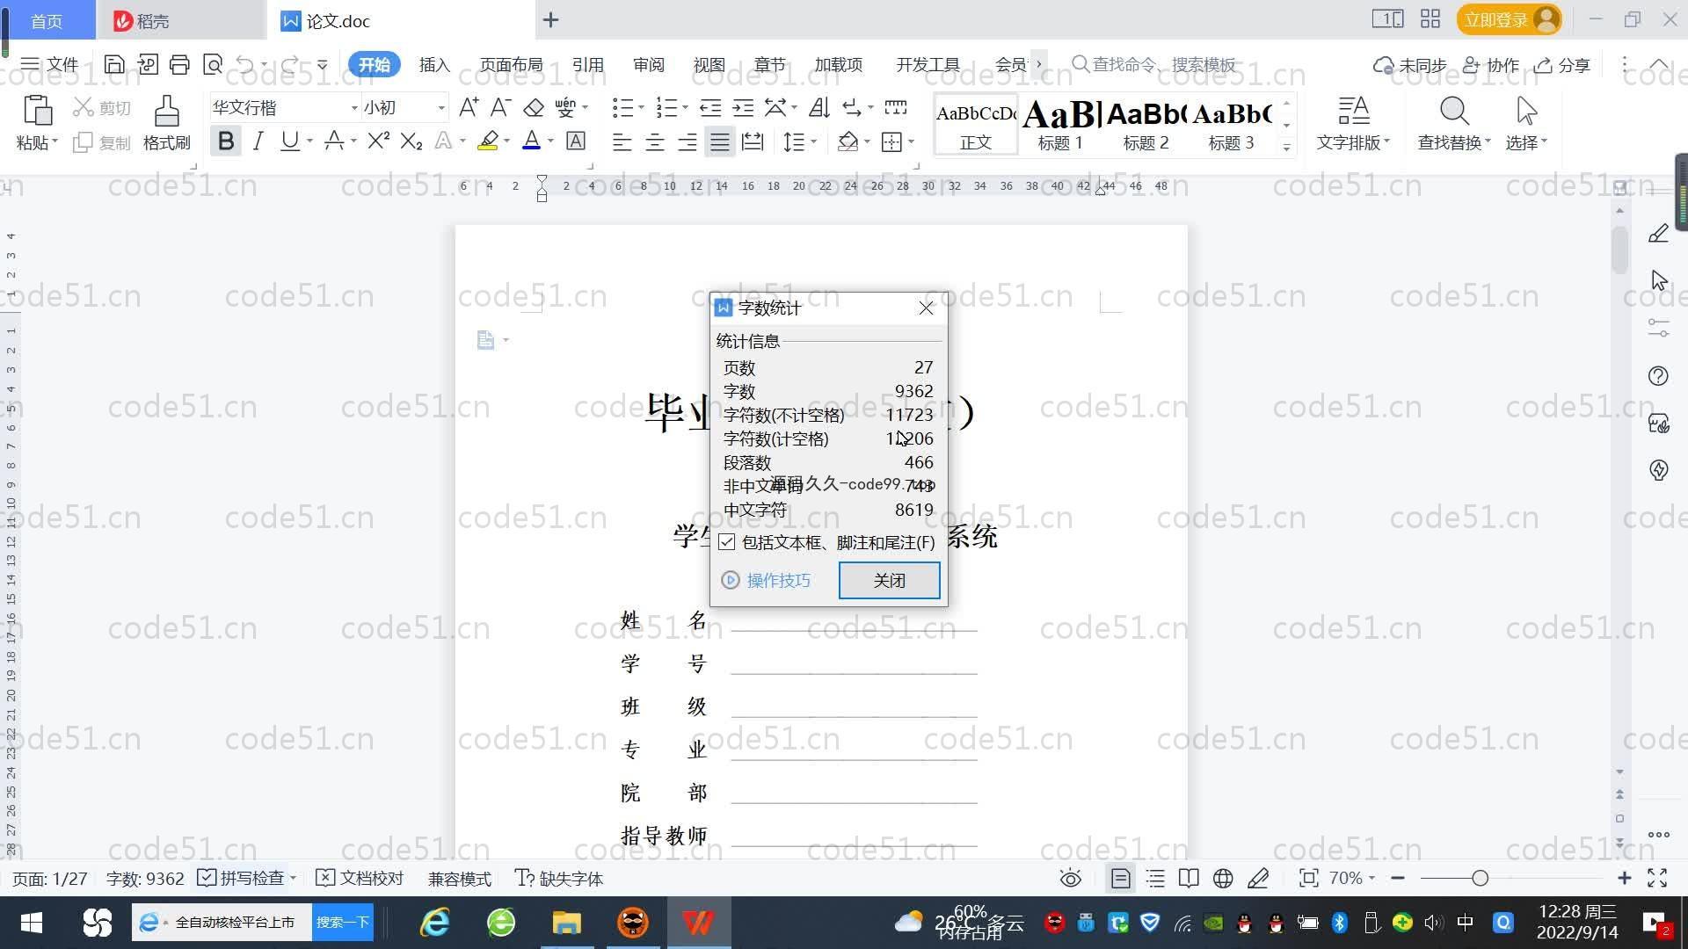The width and height of the screenshot is (1688, 949).
Task: Switch to 审阅 Review tab
Action: point(649,64)
